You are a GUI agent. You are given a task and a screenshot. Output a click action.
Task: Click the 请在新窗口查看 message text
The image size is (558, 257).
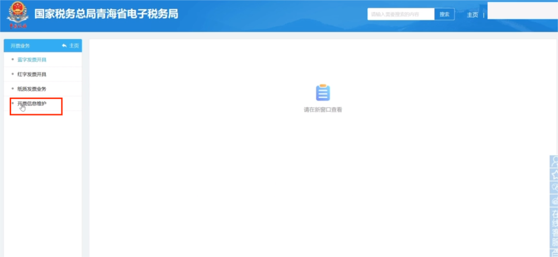[x=323, y=110]
